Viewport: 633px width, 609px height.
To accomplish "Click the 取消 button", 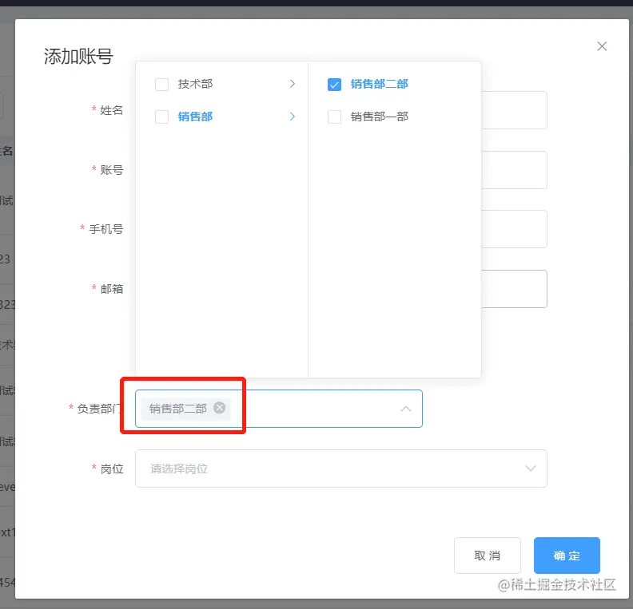I will point(488,556).
